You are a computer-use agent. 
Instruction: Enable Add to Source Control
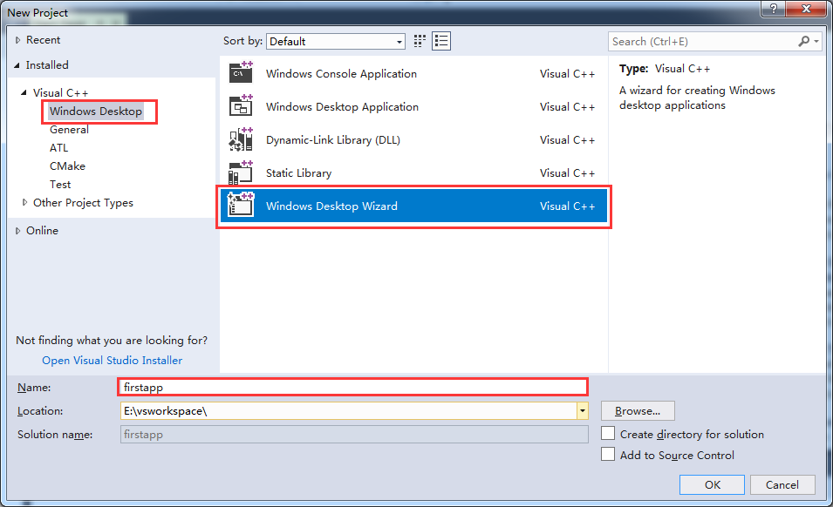(608, 454)
